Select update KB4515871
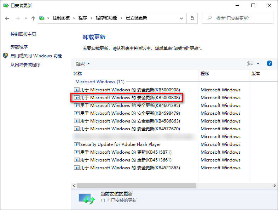The image size is (278, 210). coord(123,152)
